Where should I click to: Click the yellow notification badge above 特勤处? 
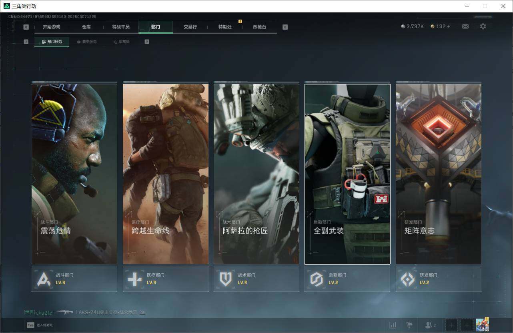pyautogui.click(x=240, y=21)
